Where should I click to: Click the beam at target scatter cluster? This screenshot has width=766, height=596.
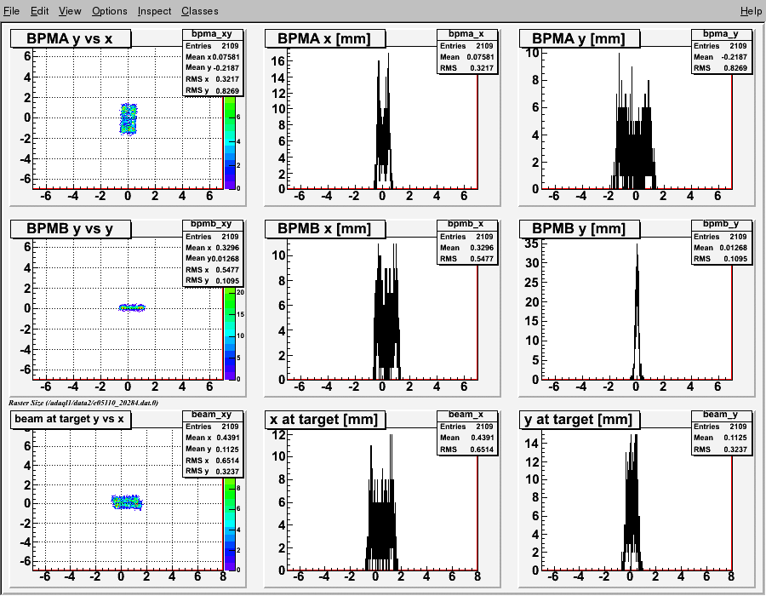(127, 502)
